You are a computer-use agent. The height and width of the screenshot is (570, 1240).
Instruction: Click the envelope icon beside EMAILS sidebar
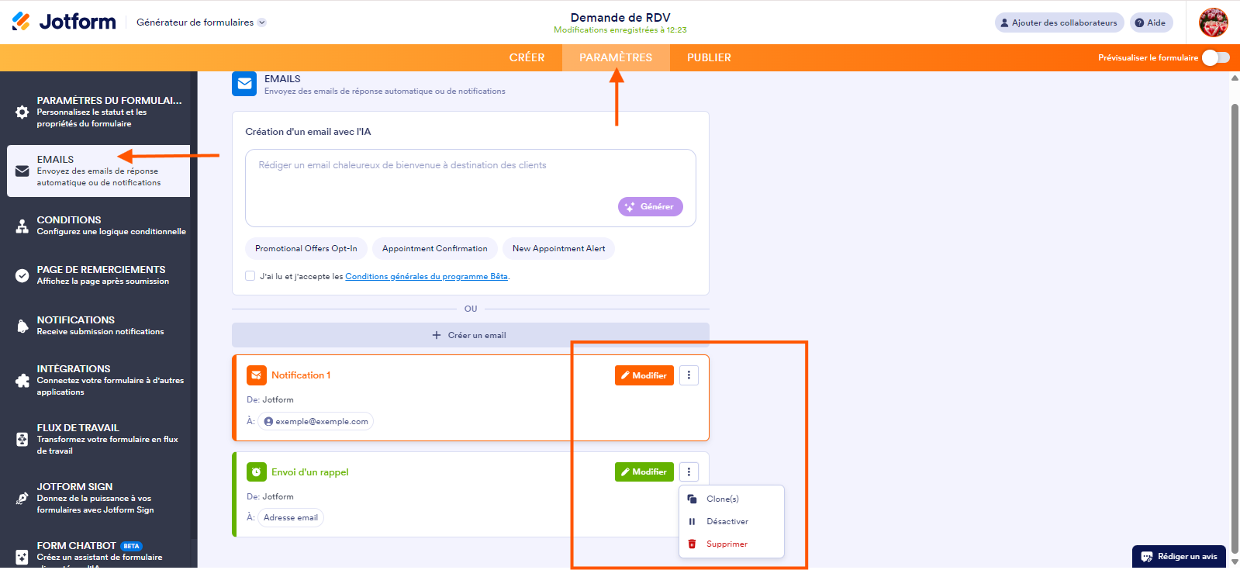[x=22, y=171]
